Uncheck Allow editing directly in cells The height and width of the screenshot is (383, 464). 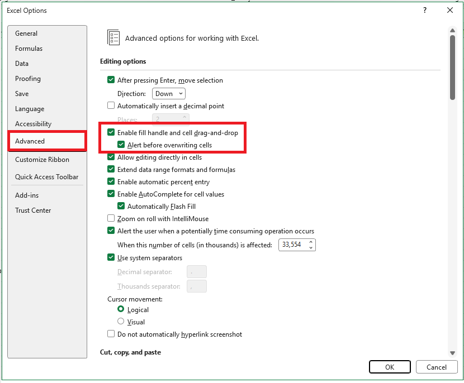[x=111, y=157]
